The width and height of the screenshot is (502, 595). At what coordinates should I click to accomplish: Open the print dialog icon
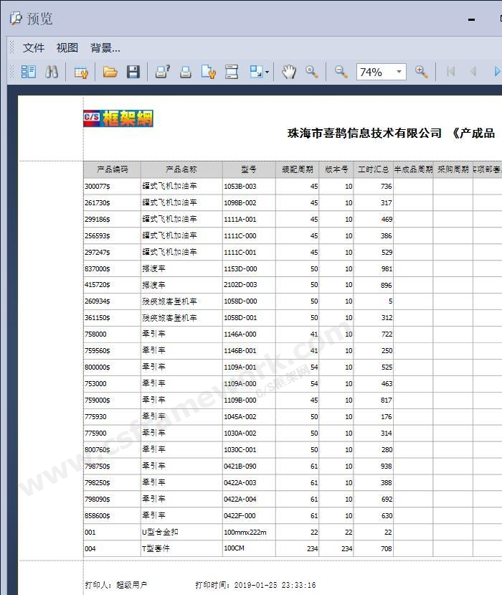click(162, 72)
